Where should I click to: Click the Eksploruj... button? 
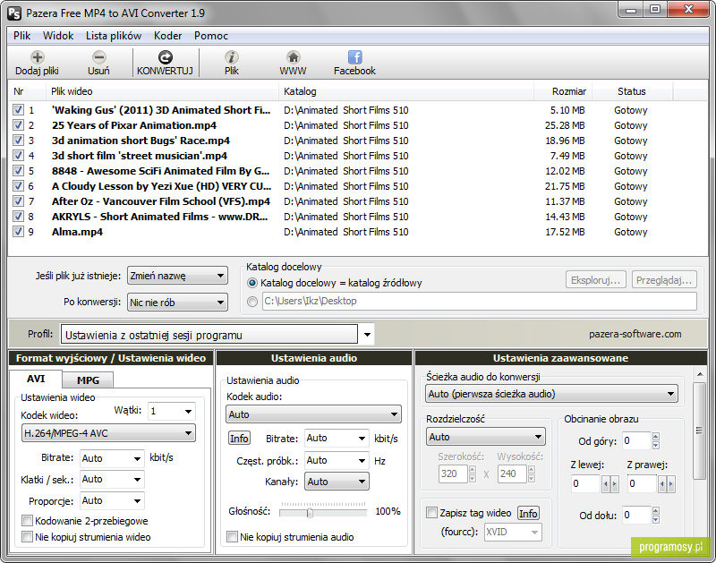pyautogui.click(x=596, y=280)
